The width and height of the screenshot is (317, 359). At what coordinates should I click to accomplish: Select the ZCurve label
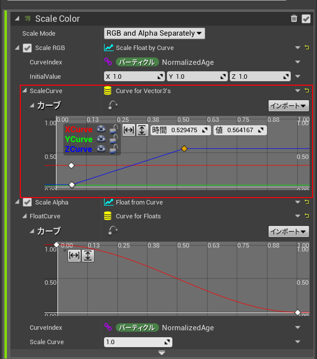[78, 149]
